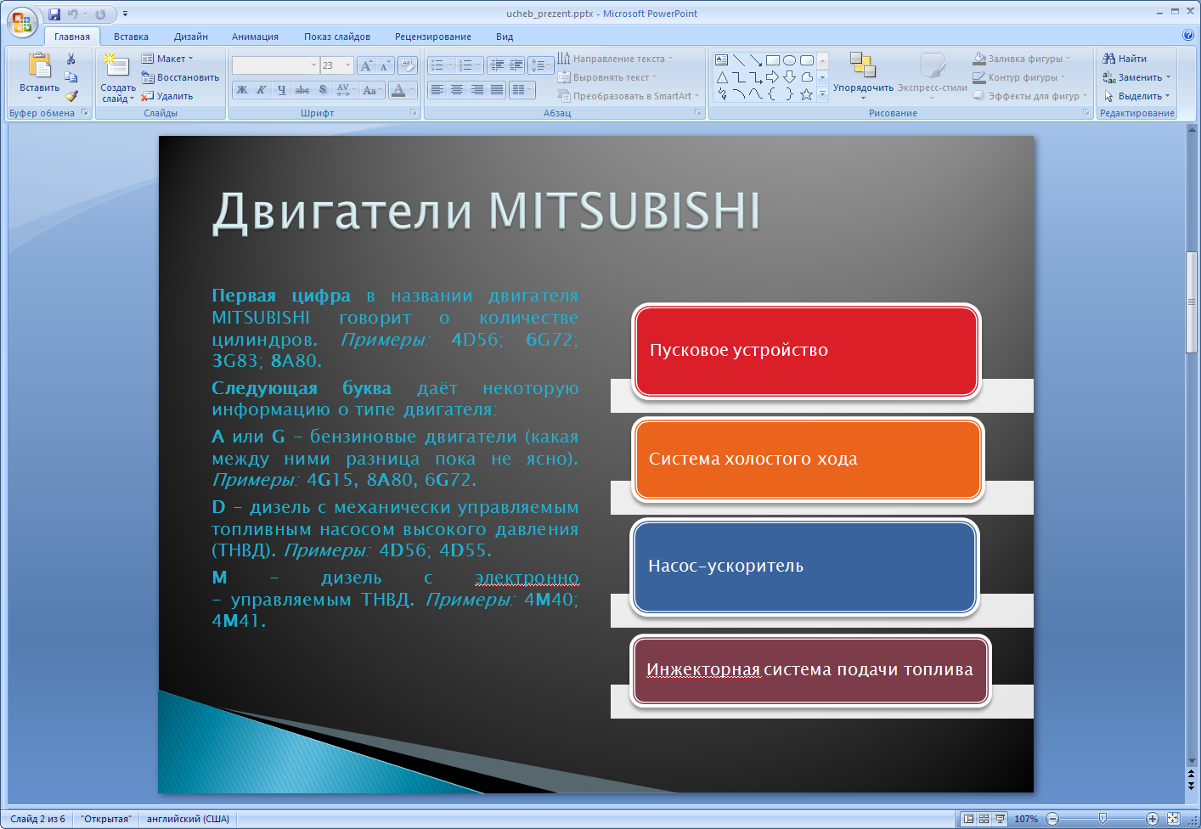Open the Макет layout dropdown
The image size is (1201, 829).
click(167, 59)
